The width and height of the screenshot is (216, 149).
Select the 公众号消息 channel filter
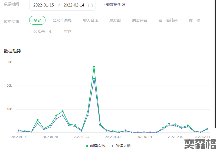[x=62, y=20]
